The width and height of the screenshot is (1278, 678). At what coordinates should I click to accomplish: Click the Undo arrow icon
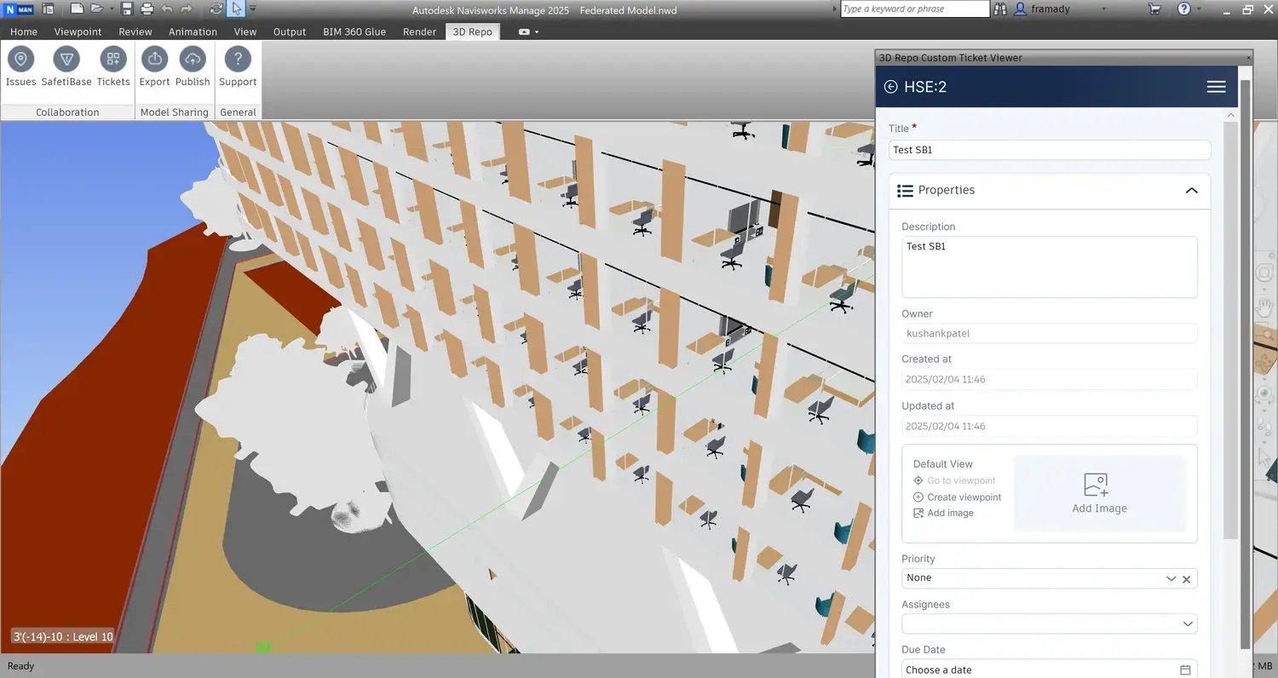(x=166, y=9)
